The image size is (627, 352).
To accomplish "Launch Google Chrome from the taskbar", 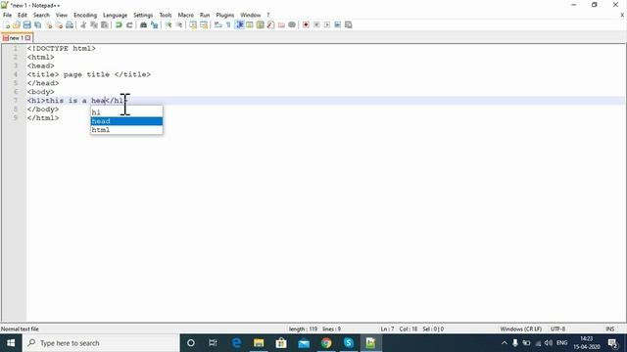I will (x=326, y=343).
